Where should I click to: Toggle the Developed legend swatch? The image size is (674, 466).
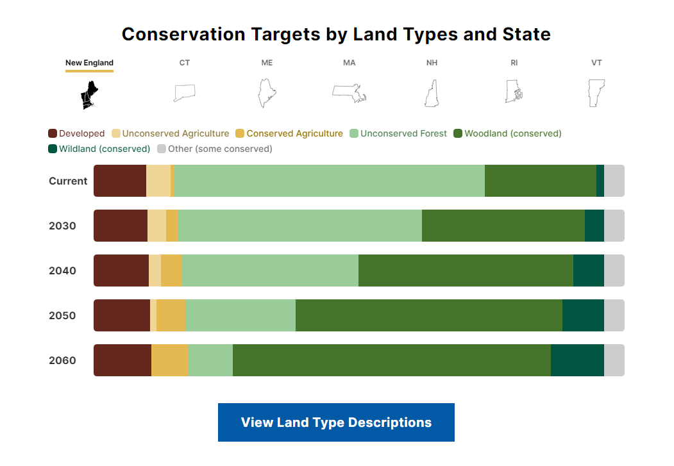(53, 133)
